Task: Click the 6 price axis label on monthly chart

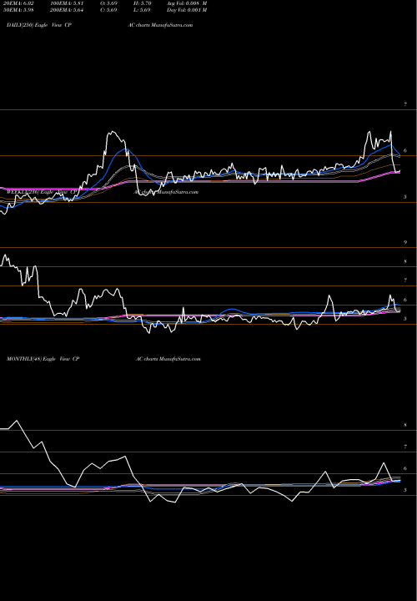Action: 405,468
